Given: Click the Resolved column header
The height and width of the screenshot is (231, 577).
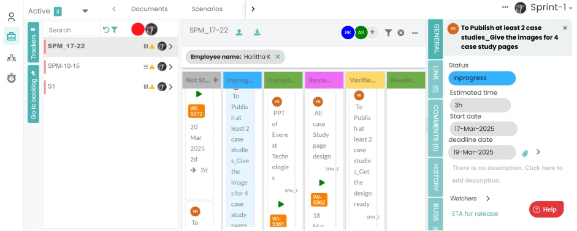Looking at the screenshot, I should coord(406,80).
